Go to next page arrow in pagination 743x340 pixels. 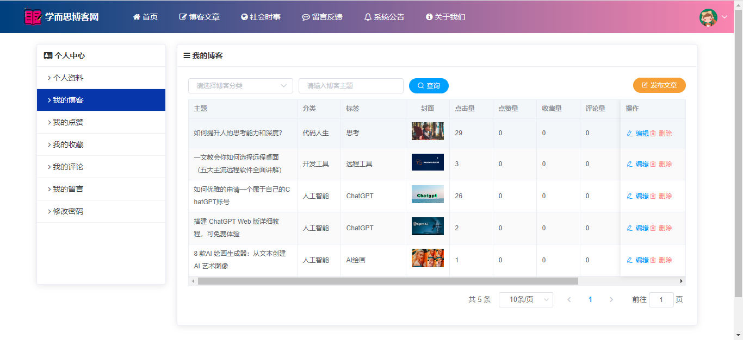point(611,300)
